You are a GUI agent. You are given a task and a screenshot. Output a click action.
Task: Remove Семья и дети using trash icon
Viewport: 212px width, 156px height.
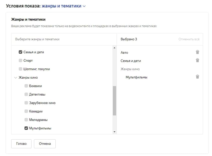pyautogui.click(x=197, y=60)
